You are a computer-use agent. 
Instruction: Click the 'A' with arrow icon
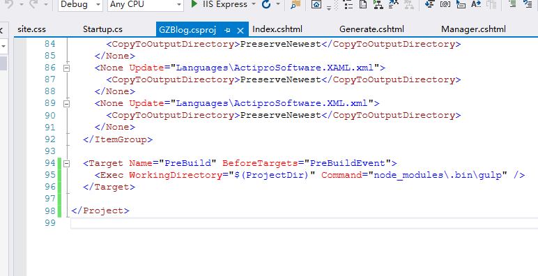click(x=476, y=4)
